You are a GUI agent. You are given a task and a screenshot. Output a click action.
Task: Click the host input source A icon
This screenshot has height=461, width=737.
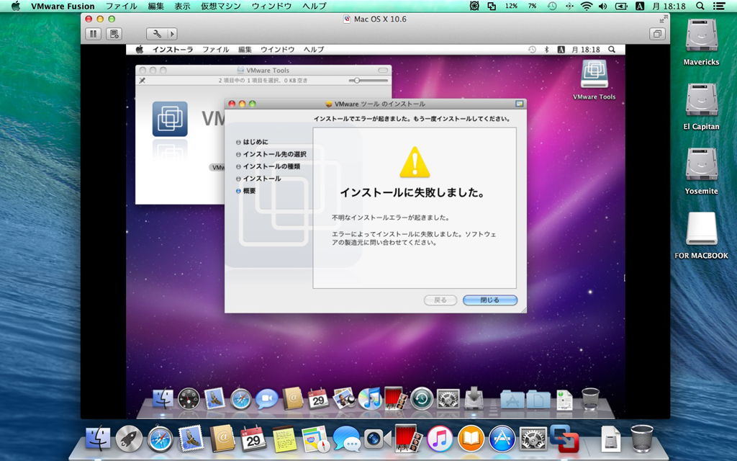click(640, 6)
